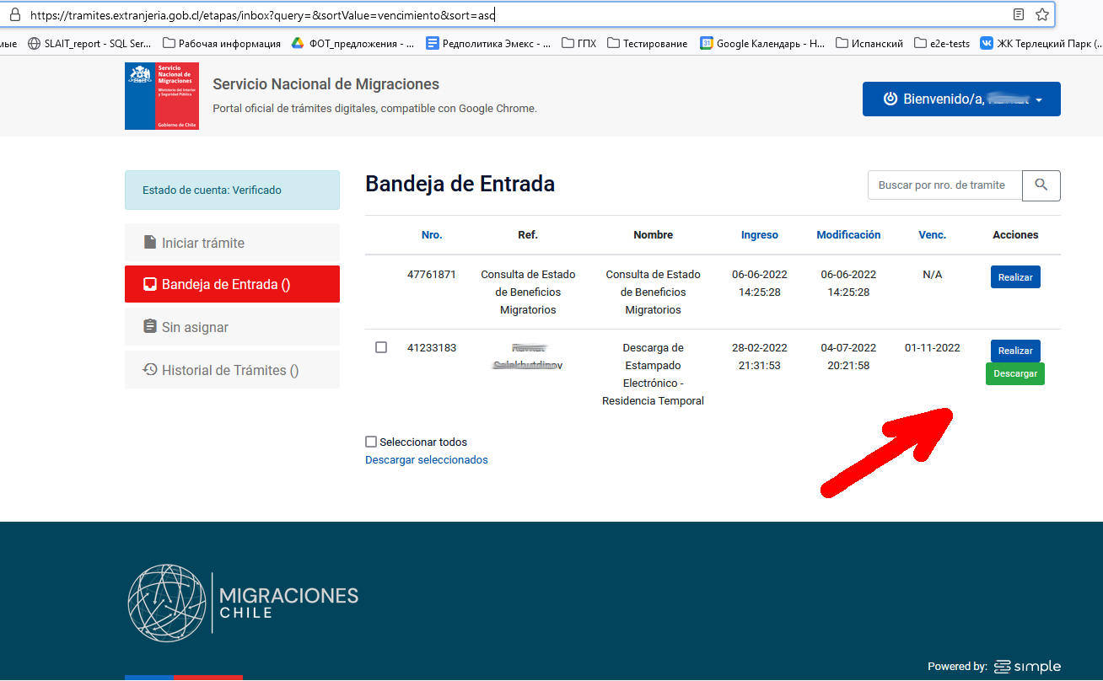Open the Испанский bookmarks folder
Screen dimensions: 1103x681
pyautogui.click(x=869, y=43)
